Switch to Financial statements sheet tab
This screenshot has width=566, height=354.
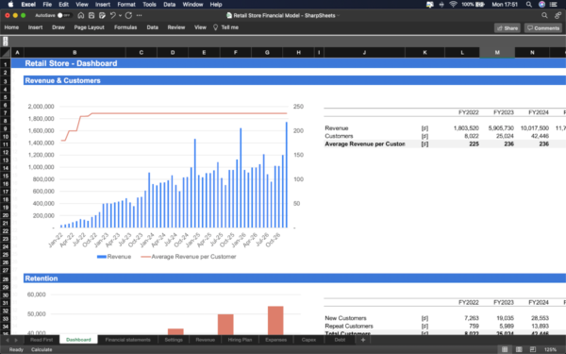click(127, 340)
